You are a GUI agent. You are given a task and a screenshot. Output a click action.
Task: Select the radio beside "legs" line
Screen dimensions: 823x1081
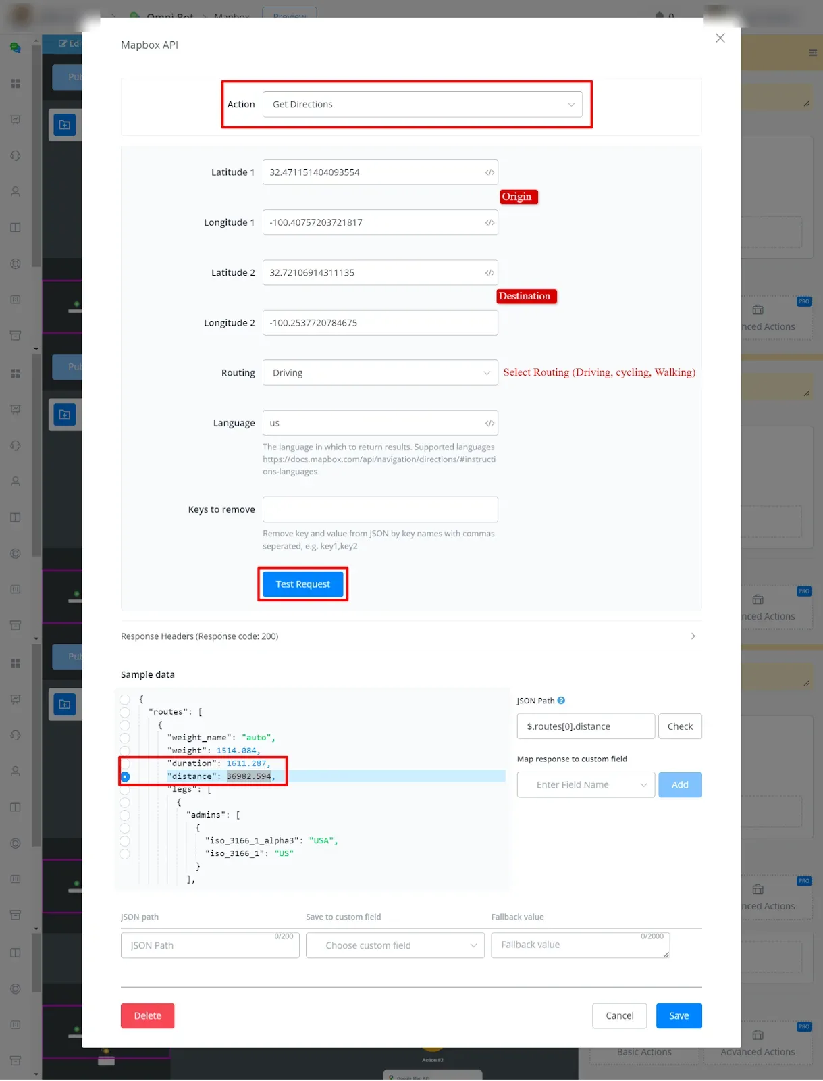[x=125, y=790]
